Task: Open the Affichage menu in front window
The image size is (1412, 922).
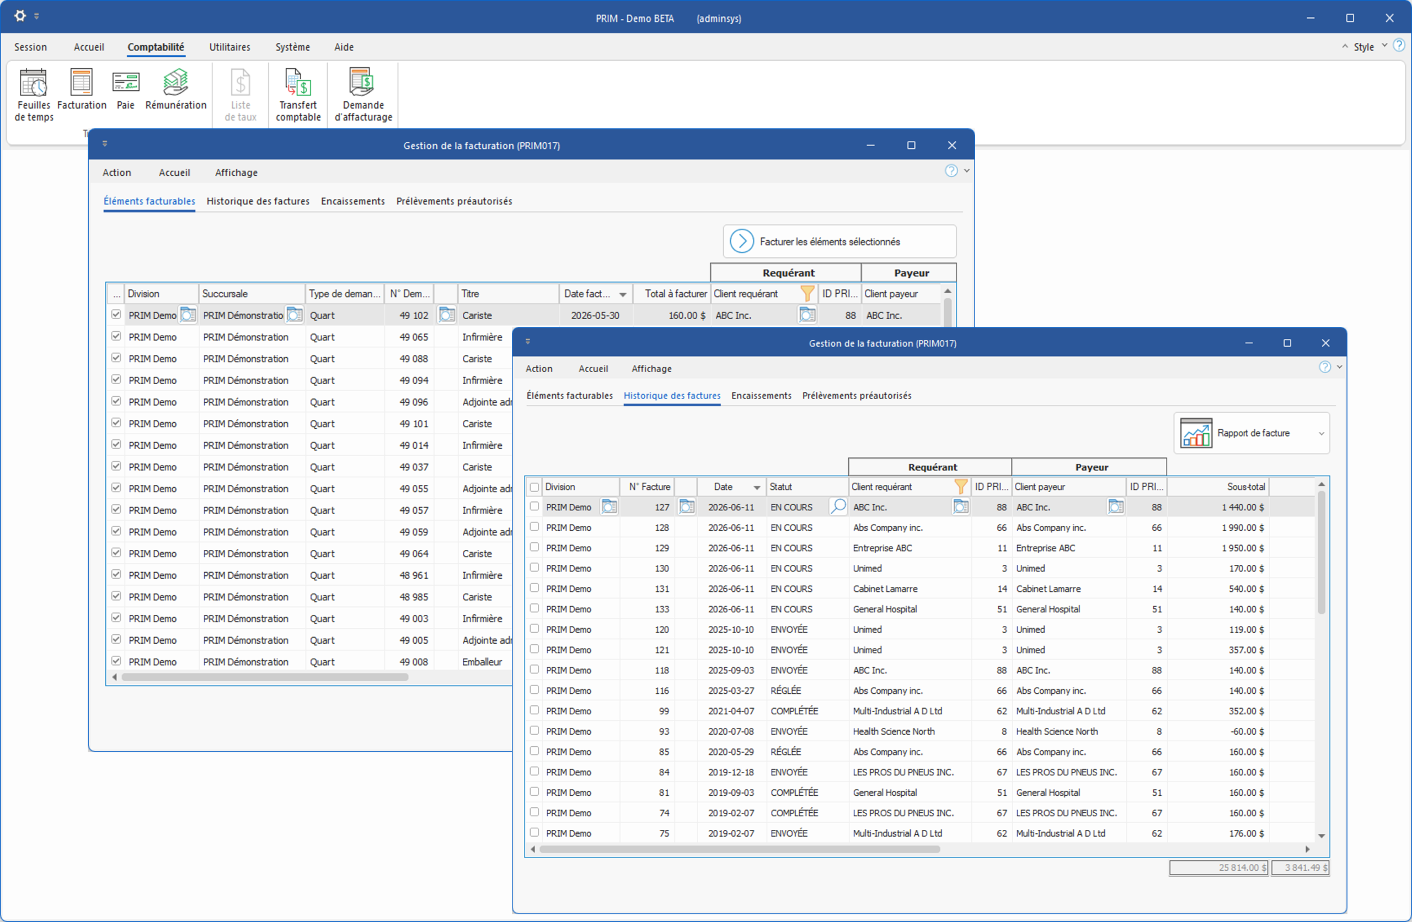Action: click(651, 368)
